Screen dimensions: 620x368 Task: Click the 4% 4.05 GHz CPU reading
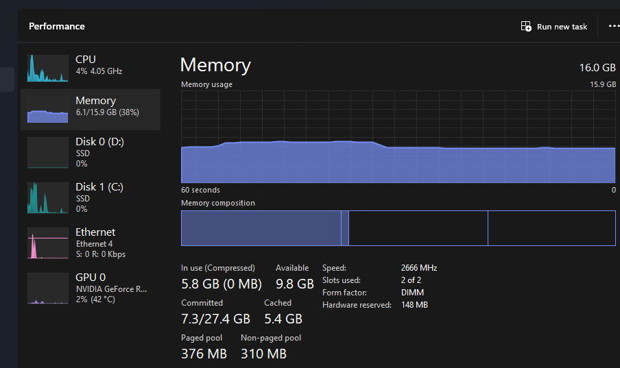coord(99,71)
